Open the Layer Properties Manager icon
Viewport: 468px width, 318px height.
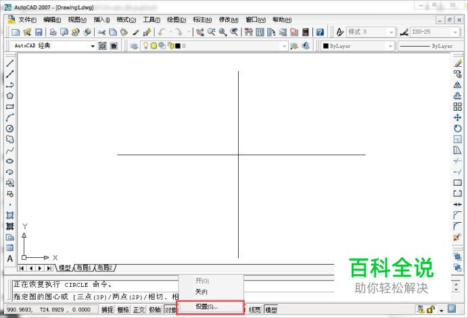(x=134, y=46)
